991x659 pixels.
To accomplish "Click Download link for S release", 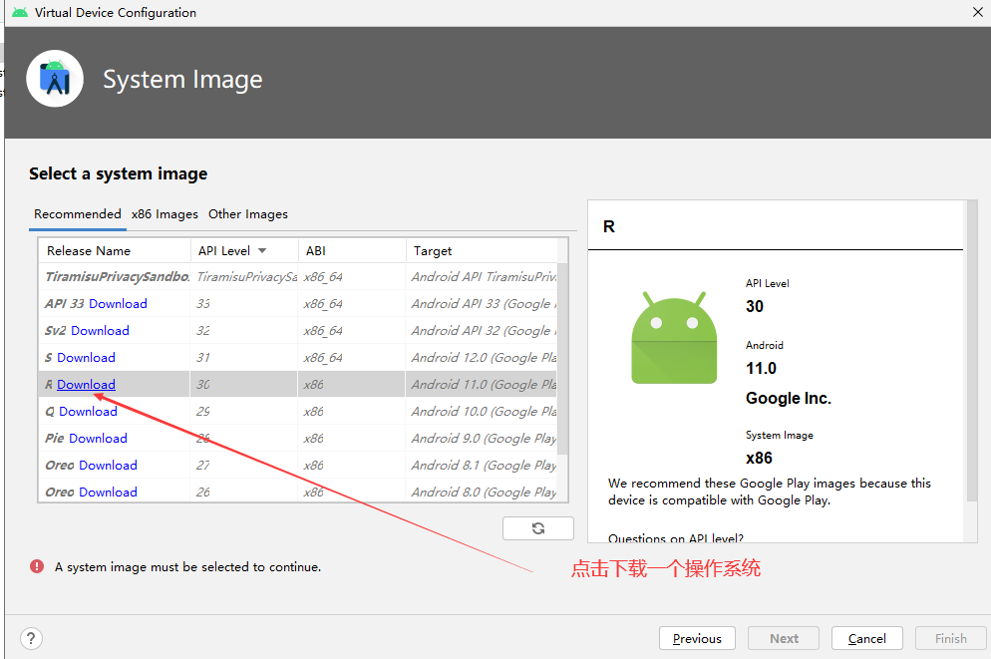I will click(86, 358).
